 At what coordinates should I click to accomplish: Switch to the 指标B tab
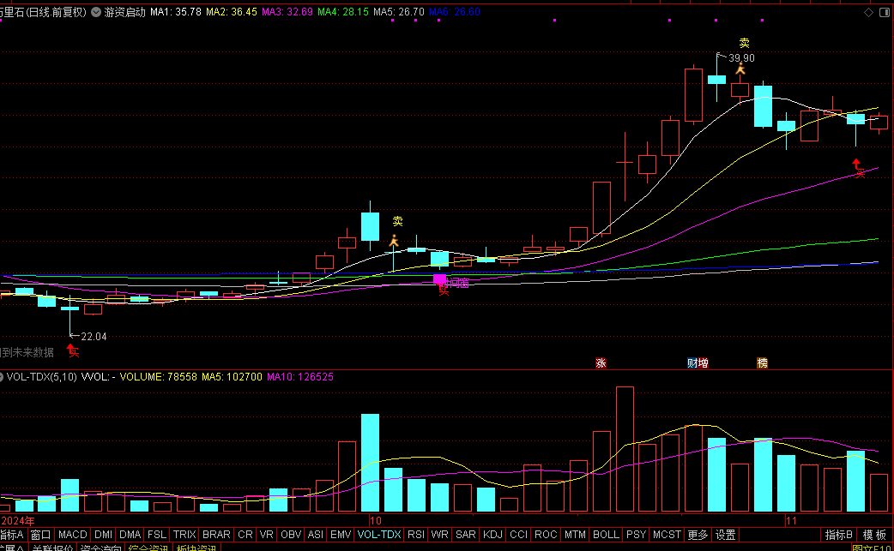839,535
